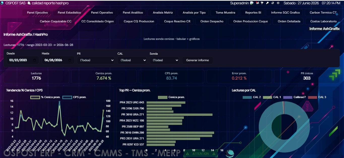Click the key password icon
344x158 pixels.
267,3
